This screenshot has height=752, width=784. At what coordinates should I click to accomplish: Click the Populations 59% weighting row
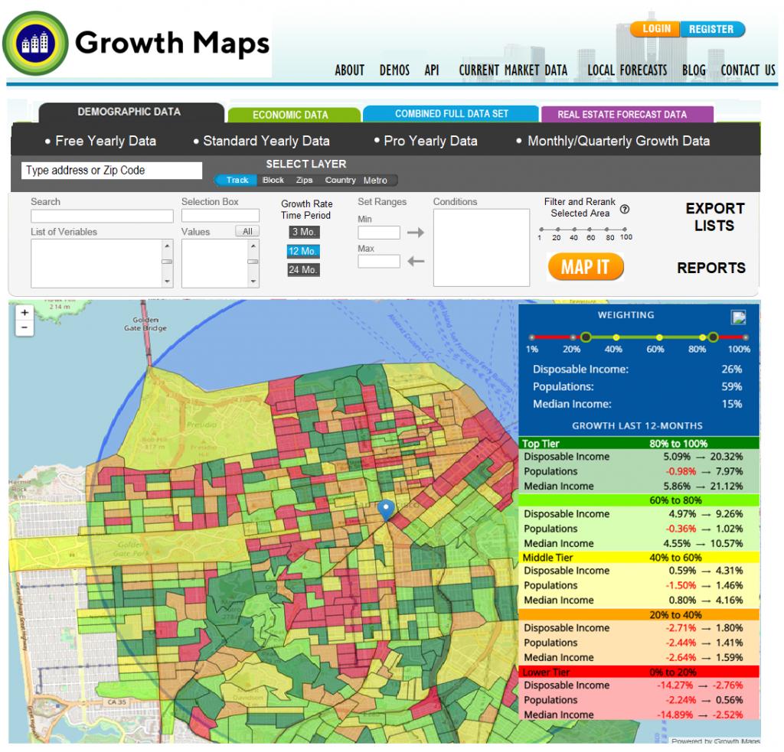pyautogui.click(x=637, y=387)
